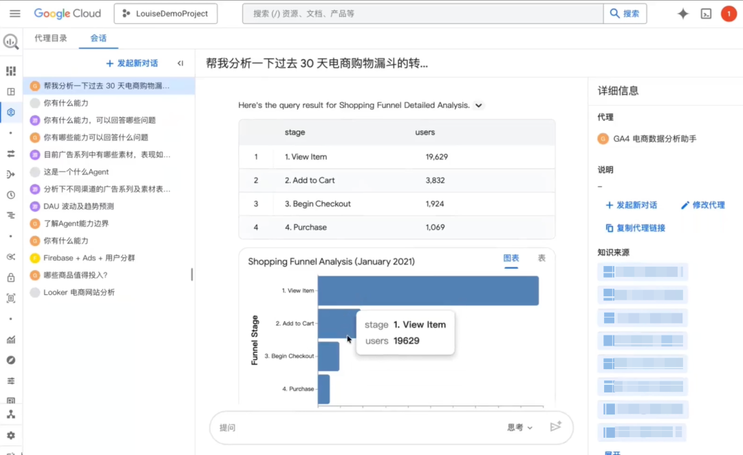Viewport: 743px width, 455px height.
Task: Open the LouiseDemoProject project picker
Action: (x=165, y=14)
